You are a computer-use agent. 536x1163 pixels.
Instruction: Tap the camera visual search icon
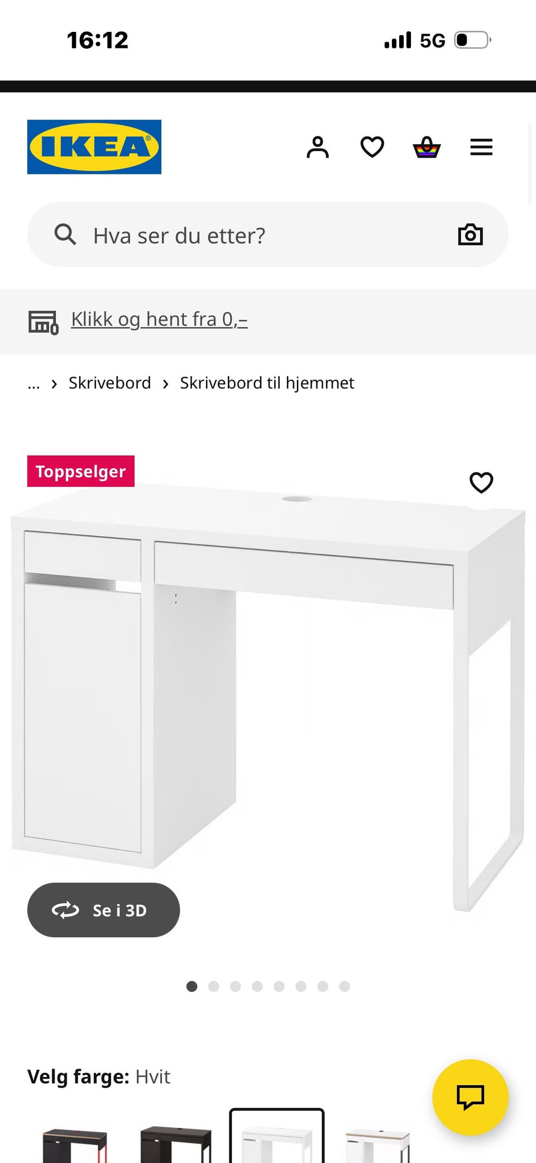(470, 235)
